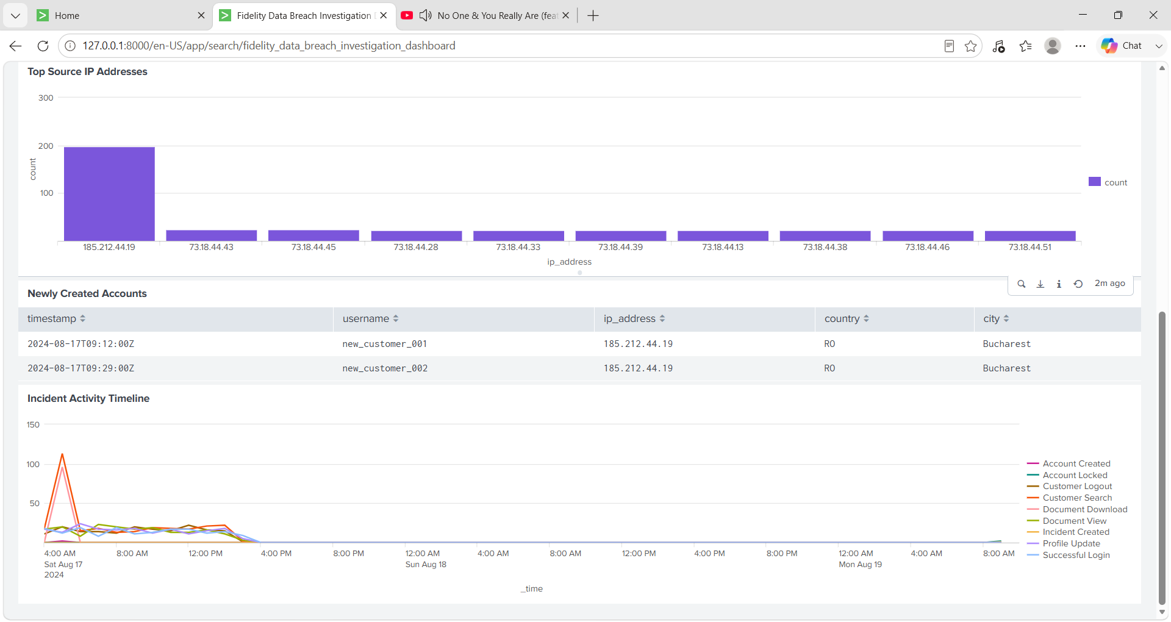
Task: Click the 73.18.44.51 bar in chart
Action: click(x=1030, y=236)
